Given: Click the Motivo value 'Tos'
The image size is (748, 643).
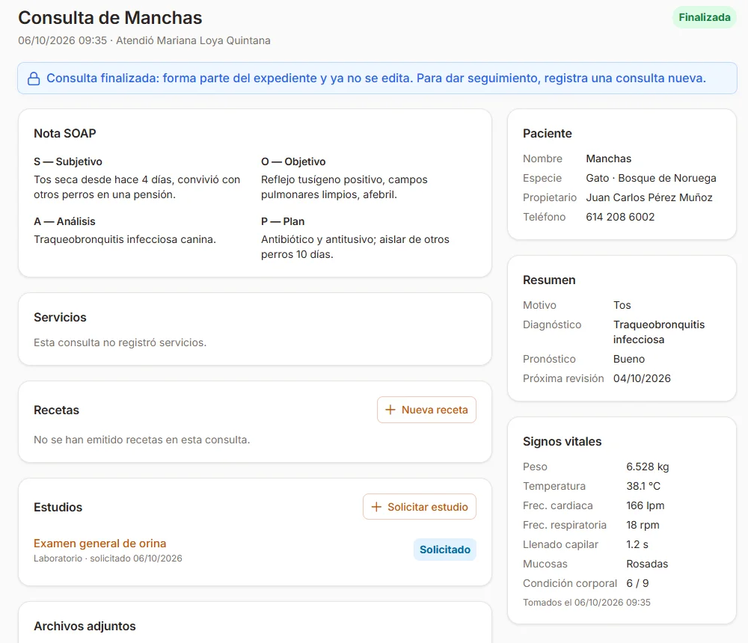Looking at the screenshot, I should tap(622, 305).
